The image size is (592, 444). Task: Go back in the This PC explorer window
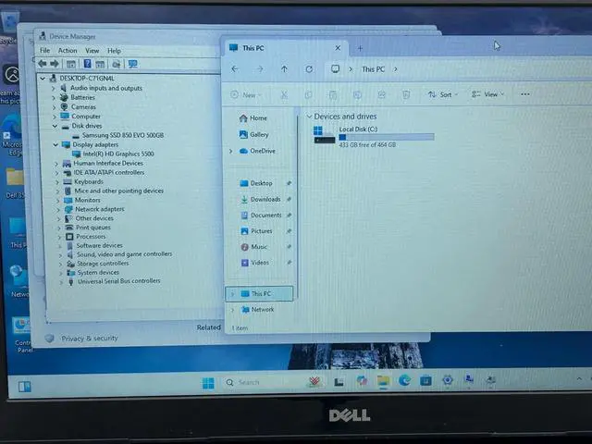pos(235,68)
